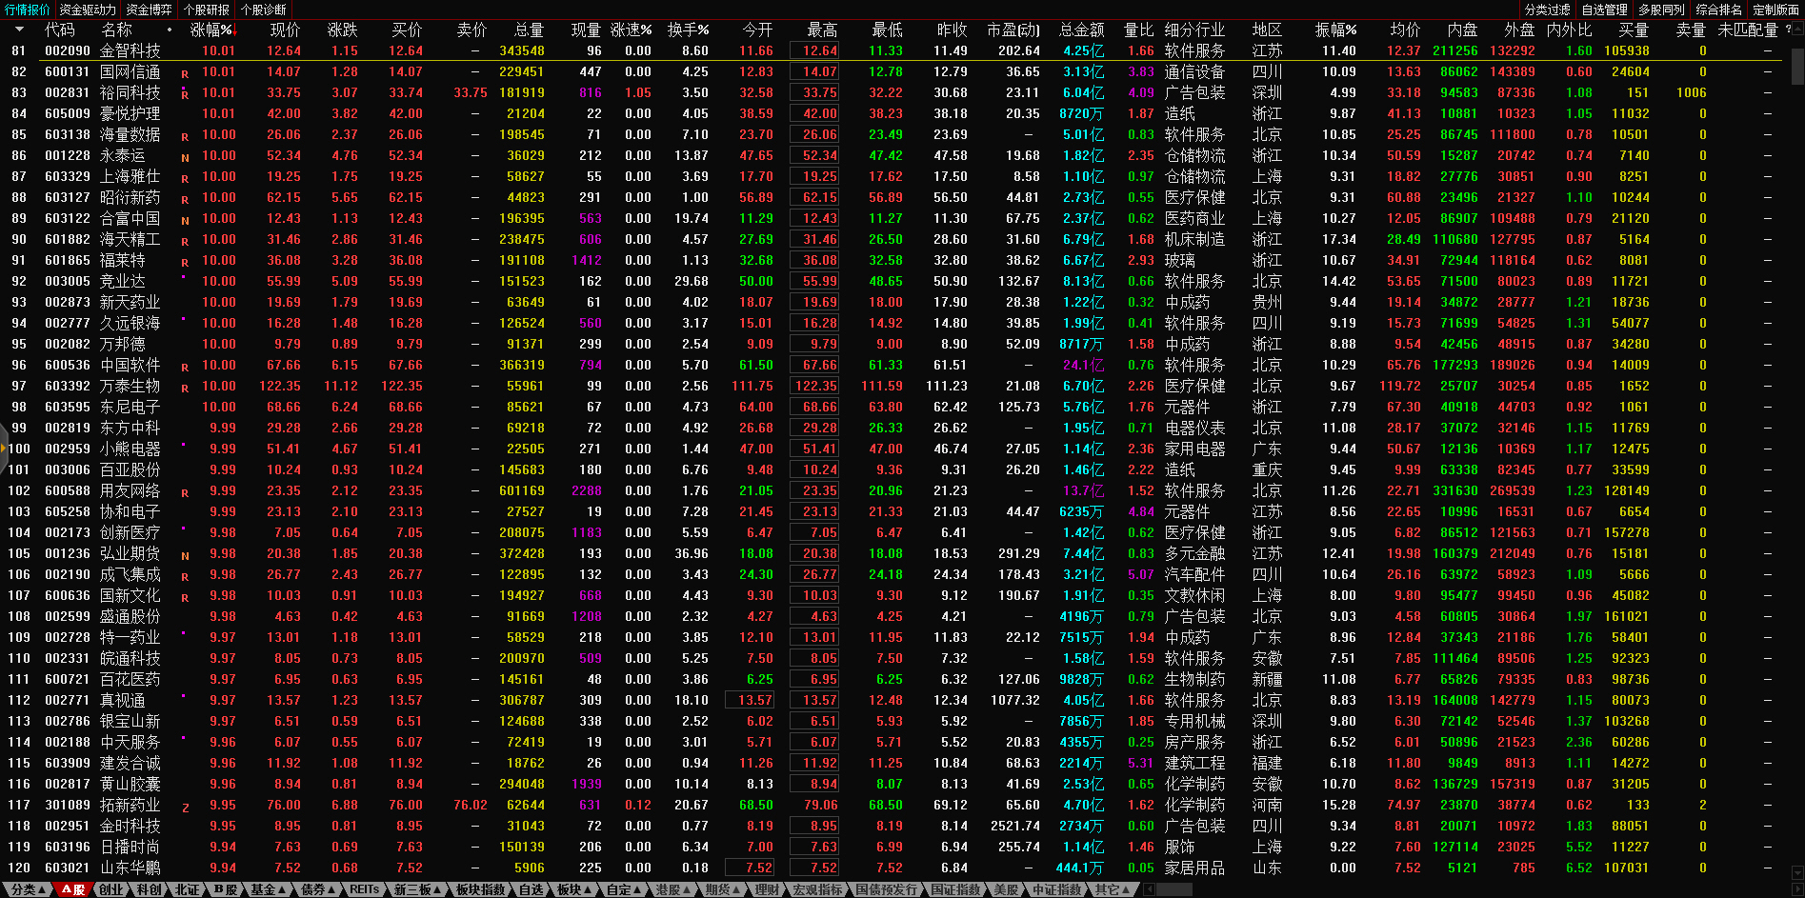The width and height of the screenshot is (1805, 898).
Task: Select the 中国软件 stock row
Action: click(130, 366)
